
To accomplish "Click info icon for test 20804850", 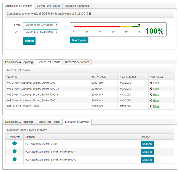I will tap(151, 83).
